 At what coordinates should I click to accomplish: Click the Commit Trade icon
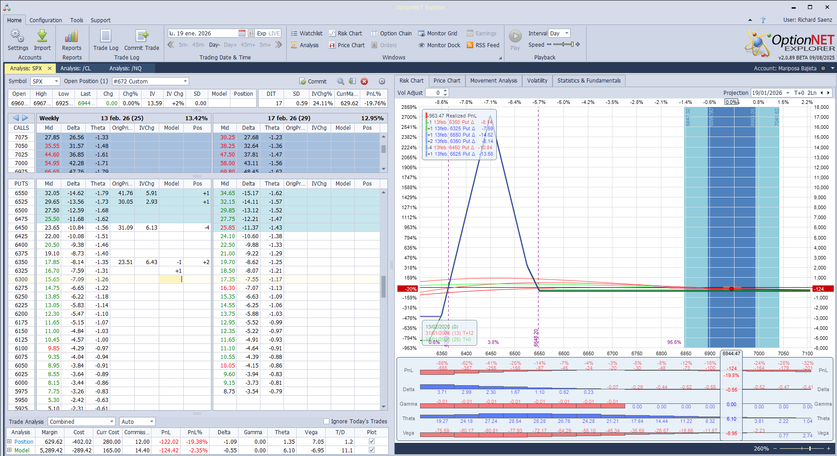coord(142,37)
